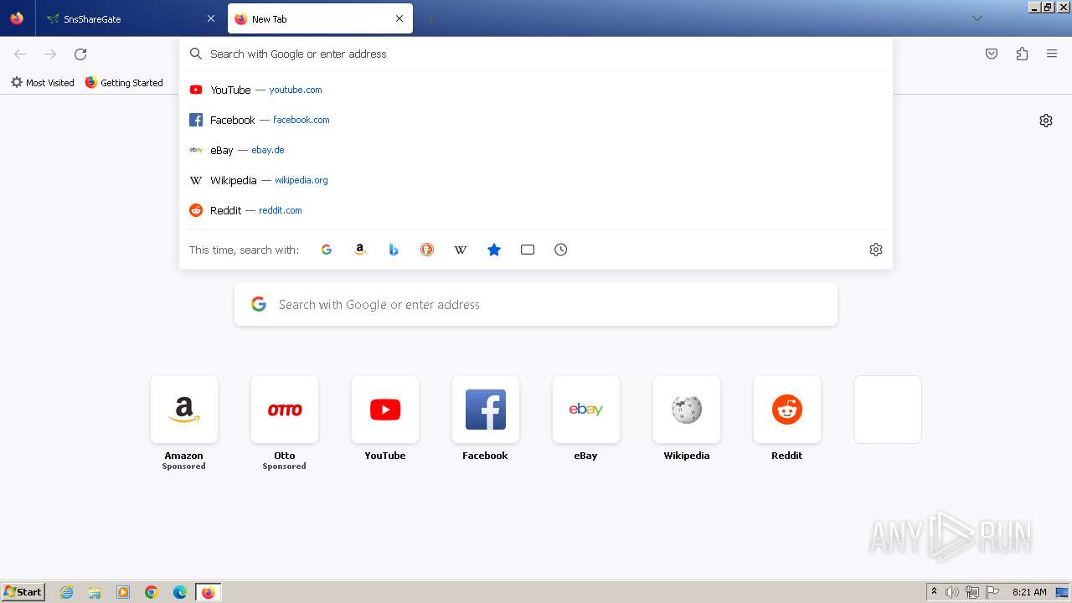Choose the eBay ebay.de suggestion

(x=536, y=150)
